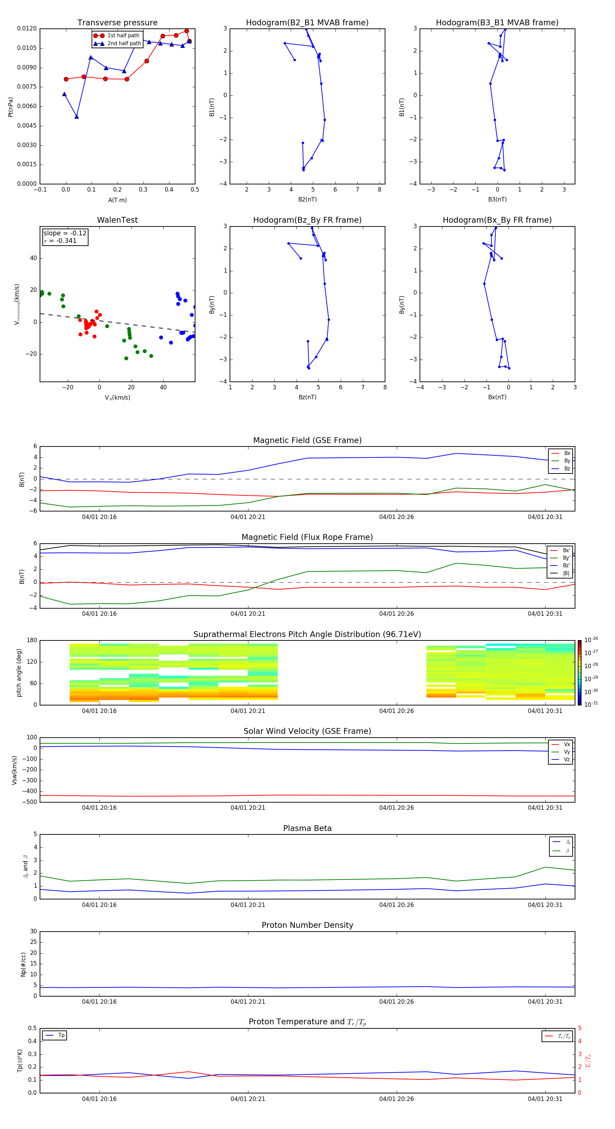Screen dimensions: 615x1129
Task: Click the '10^-31' colorbar label
Action: (x=591, y=704)
